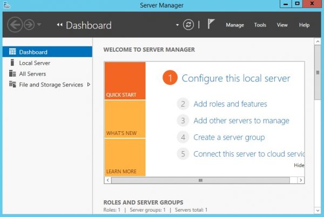
Task: Click the welcome tile's left scroll arrow
Action: click(107, 180)
